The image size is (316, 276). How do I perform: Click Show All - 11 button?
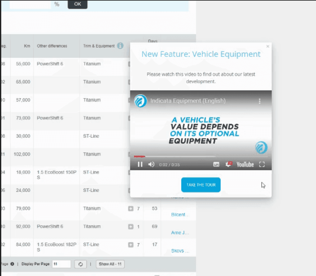pos(110,264)
